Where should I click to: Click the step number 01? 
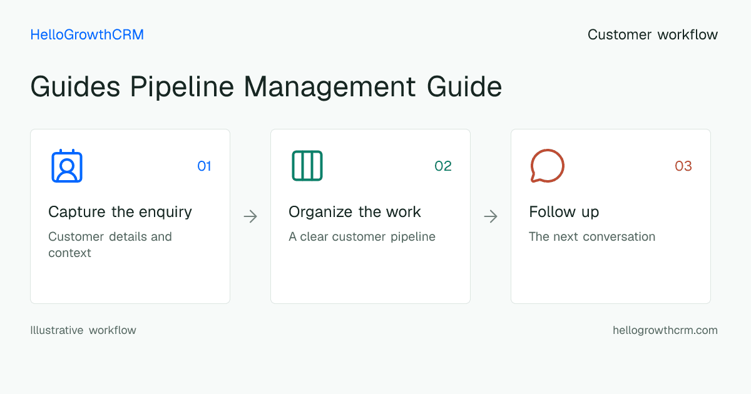tap(204, 166)
